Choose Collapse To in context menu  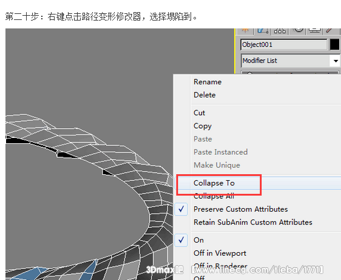pos(214,183)
